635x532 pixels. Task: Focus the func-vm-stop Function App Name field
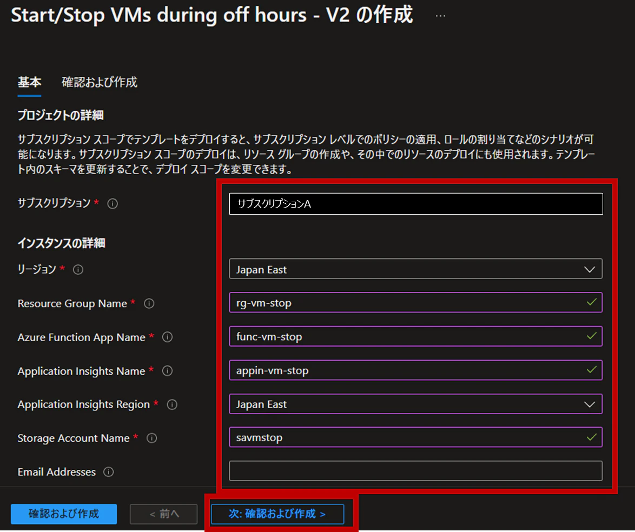click(415, 336)
